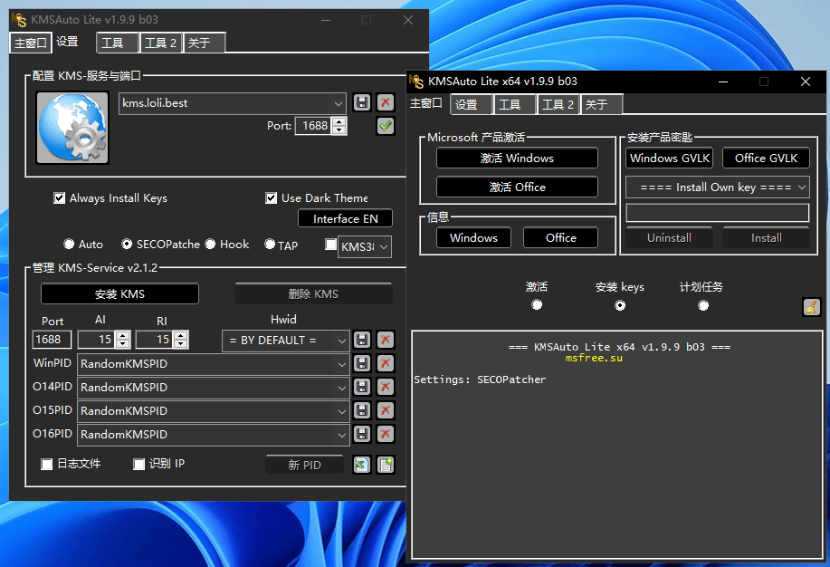
Task: Click the 激活 Office button
Action: tap(517, 187)
